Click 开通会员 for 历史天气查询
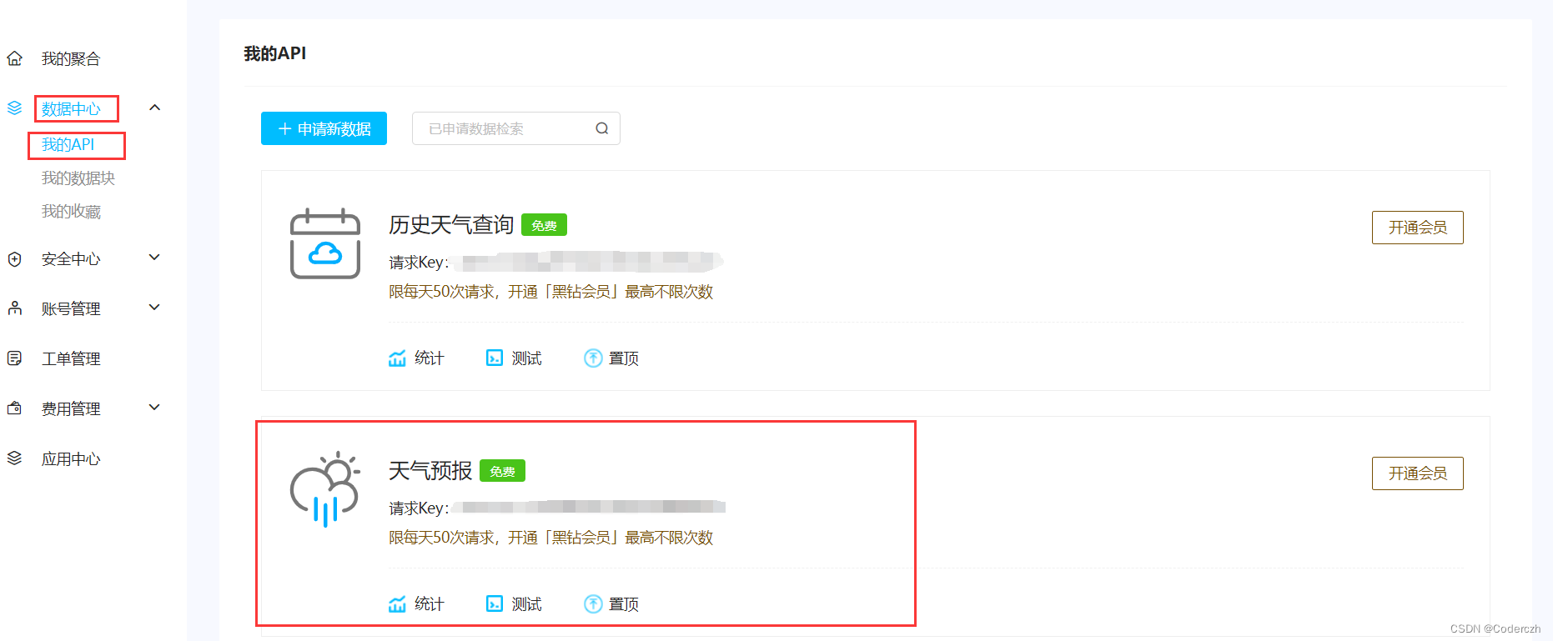 [x=1417, y=228]
